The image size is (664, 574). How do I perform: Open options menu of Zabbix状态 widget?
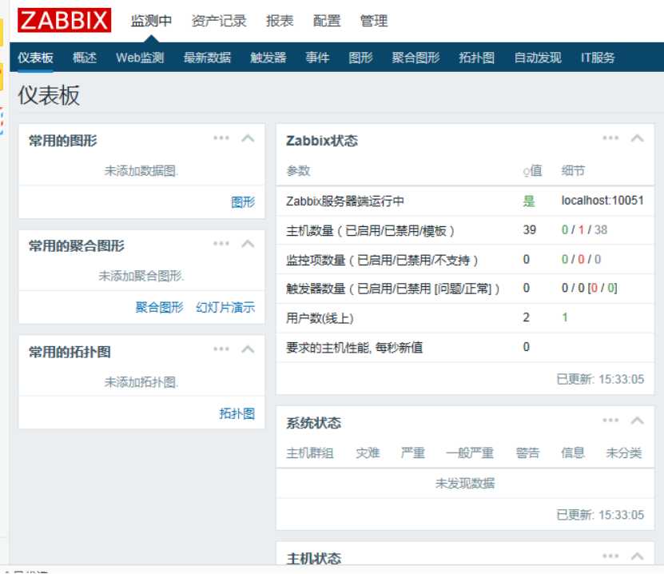(610, 138)
